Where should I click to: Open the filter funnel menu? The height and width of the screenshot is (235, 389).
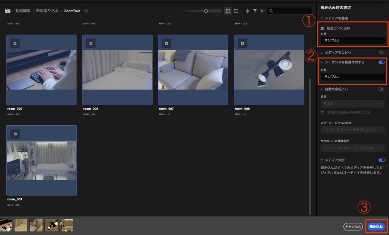255,11
